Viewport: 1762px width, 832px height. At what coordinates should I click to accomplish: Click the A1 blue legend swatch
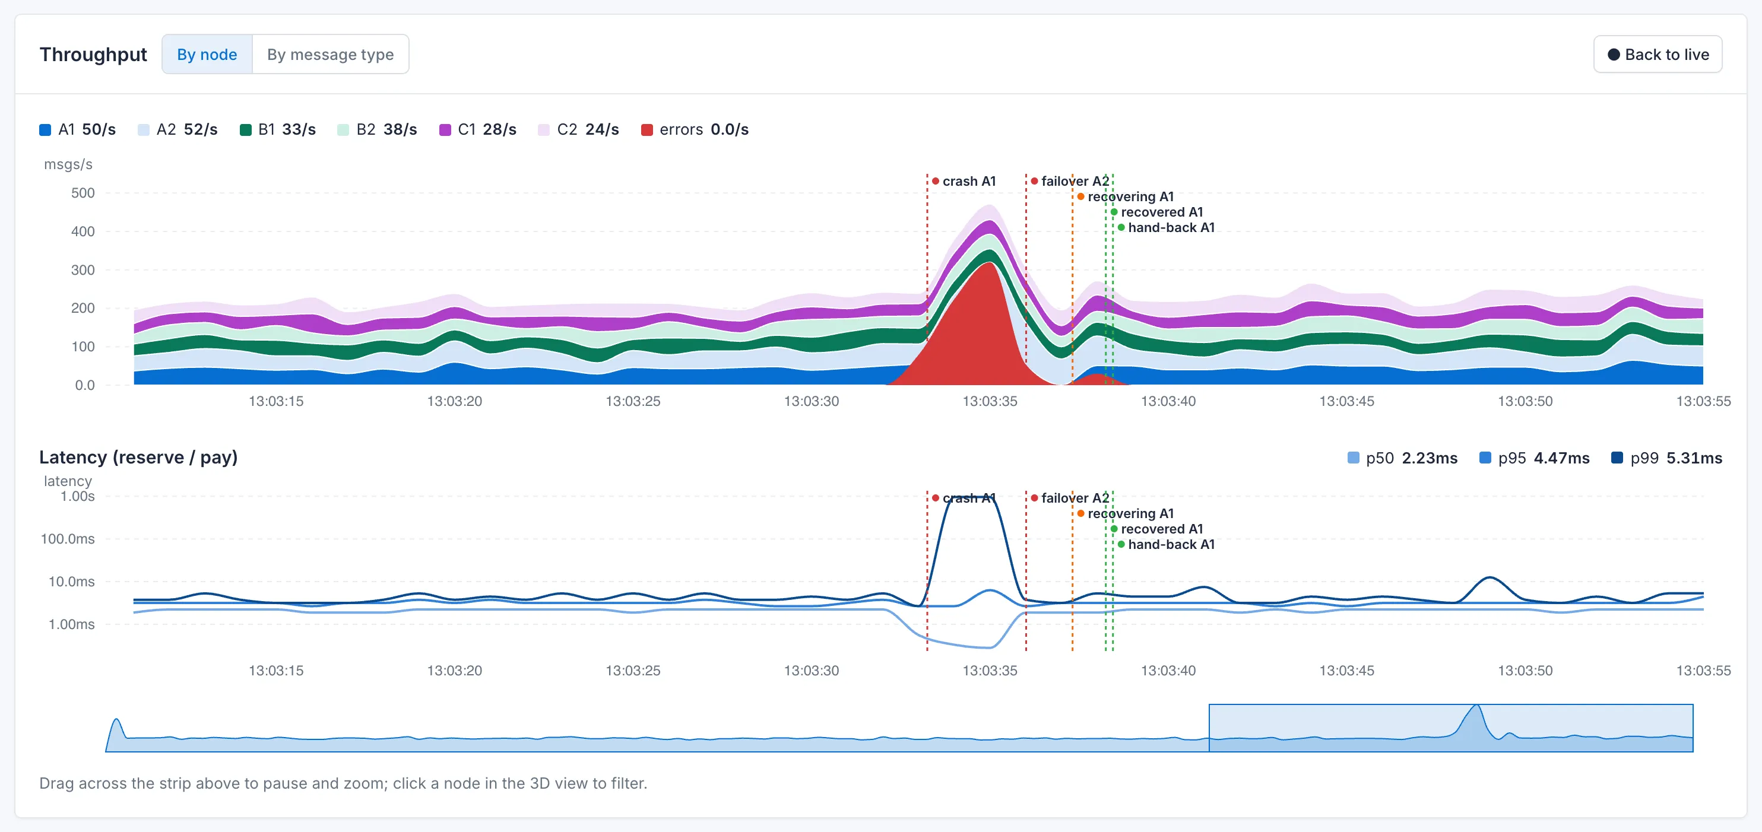[45, 130]
